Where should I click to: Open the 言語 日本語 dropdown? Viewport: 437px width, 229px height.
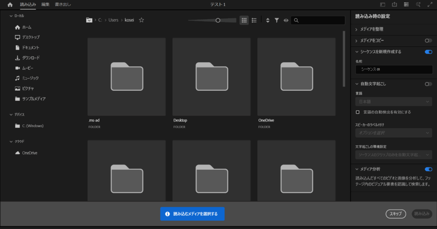coord(393,101)
